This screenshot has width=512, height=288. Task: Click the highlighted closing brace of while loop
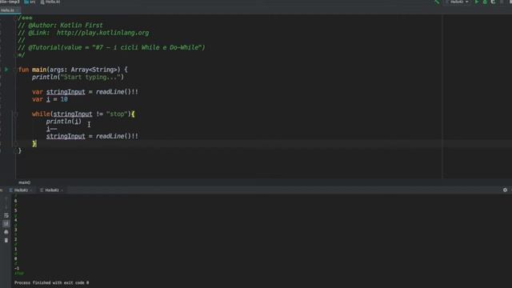(34, 143)
